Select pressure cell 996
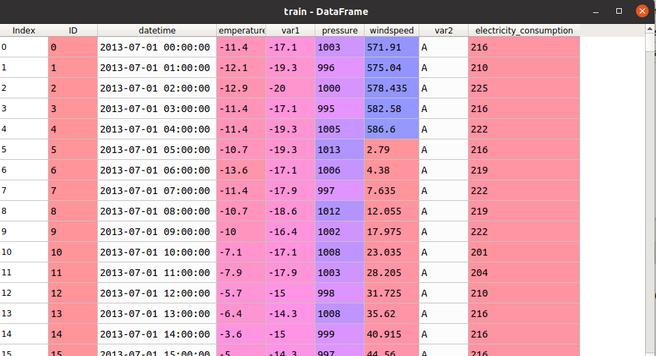656x356 pixels. coord(340,68)
